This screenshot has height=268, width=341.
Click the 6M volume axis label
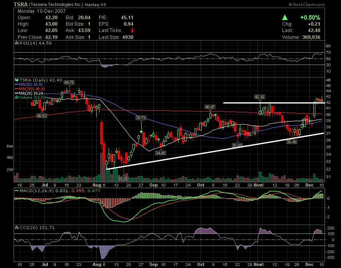coord(10,146)
